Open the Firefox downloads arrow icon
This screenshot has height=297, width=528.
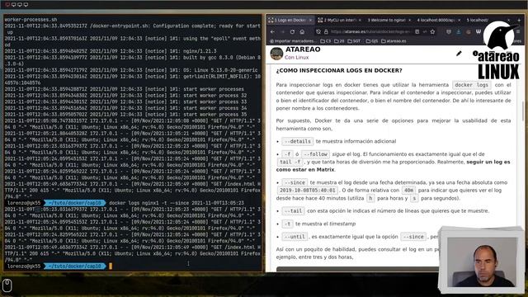tap(459, 31)
